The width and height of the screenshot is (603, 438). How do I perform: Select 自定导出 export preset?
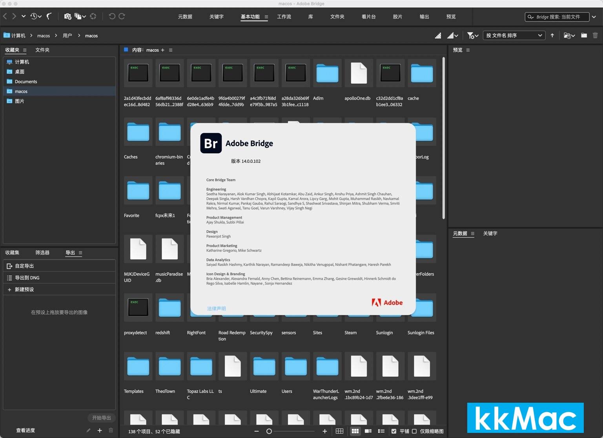coord(59,266)
